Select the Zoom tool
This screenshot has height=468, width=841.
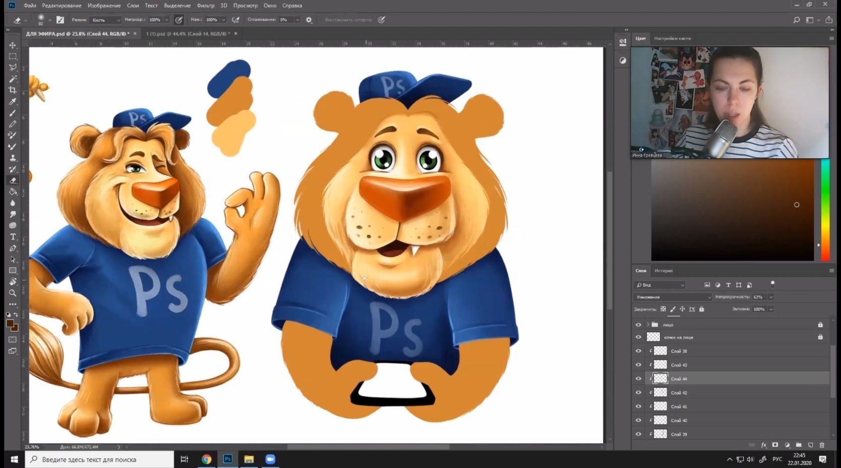[x=13, y=293]
